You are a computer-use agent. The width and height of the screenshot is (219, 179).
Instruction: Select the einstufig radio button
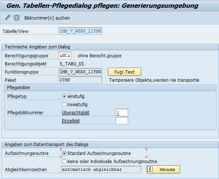[64, 96]
